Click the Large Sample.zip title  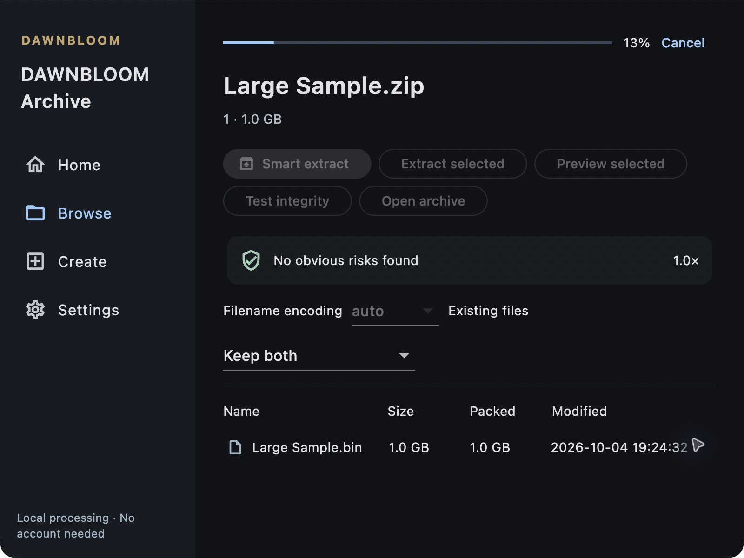pos(324,86)
